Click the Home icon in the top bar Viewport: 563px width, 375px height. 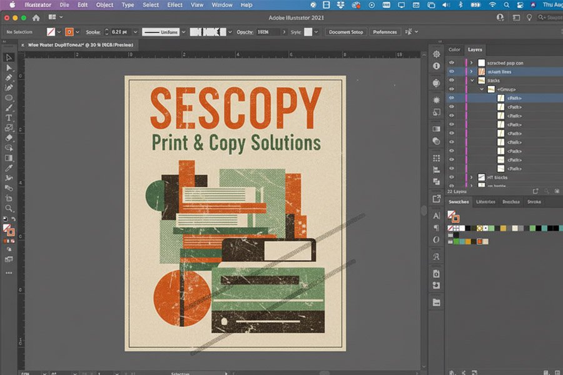coord(36,18)
